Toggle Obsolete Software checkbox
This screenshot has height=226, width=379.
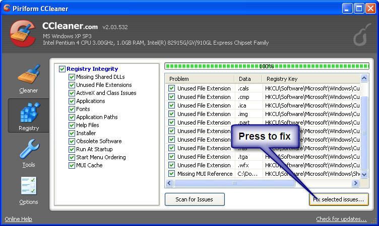pos(72,141)
